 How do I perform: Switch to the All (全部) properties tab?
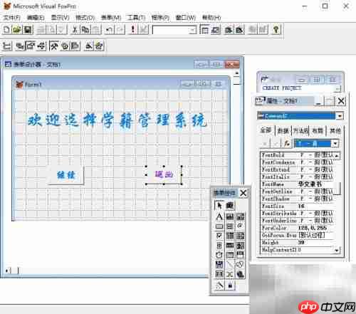coord(266,130)
